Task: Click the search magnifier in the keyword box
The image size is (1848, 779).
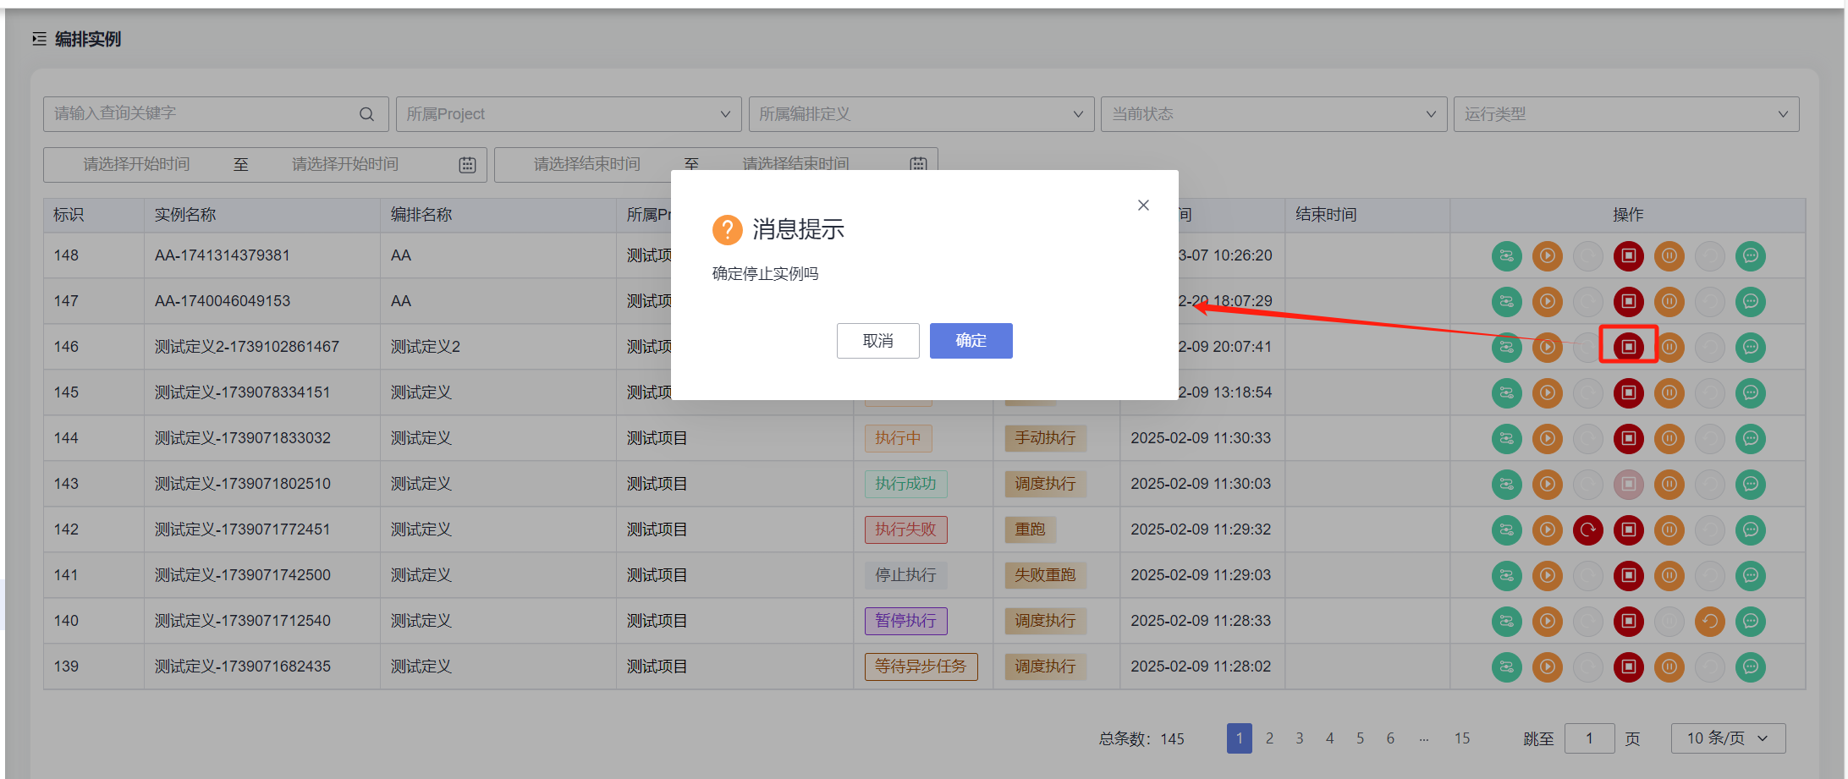Action: (x=366, y=114)
